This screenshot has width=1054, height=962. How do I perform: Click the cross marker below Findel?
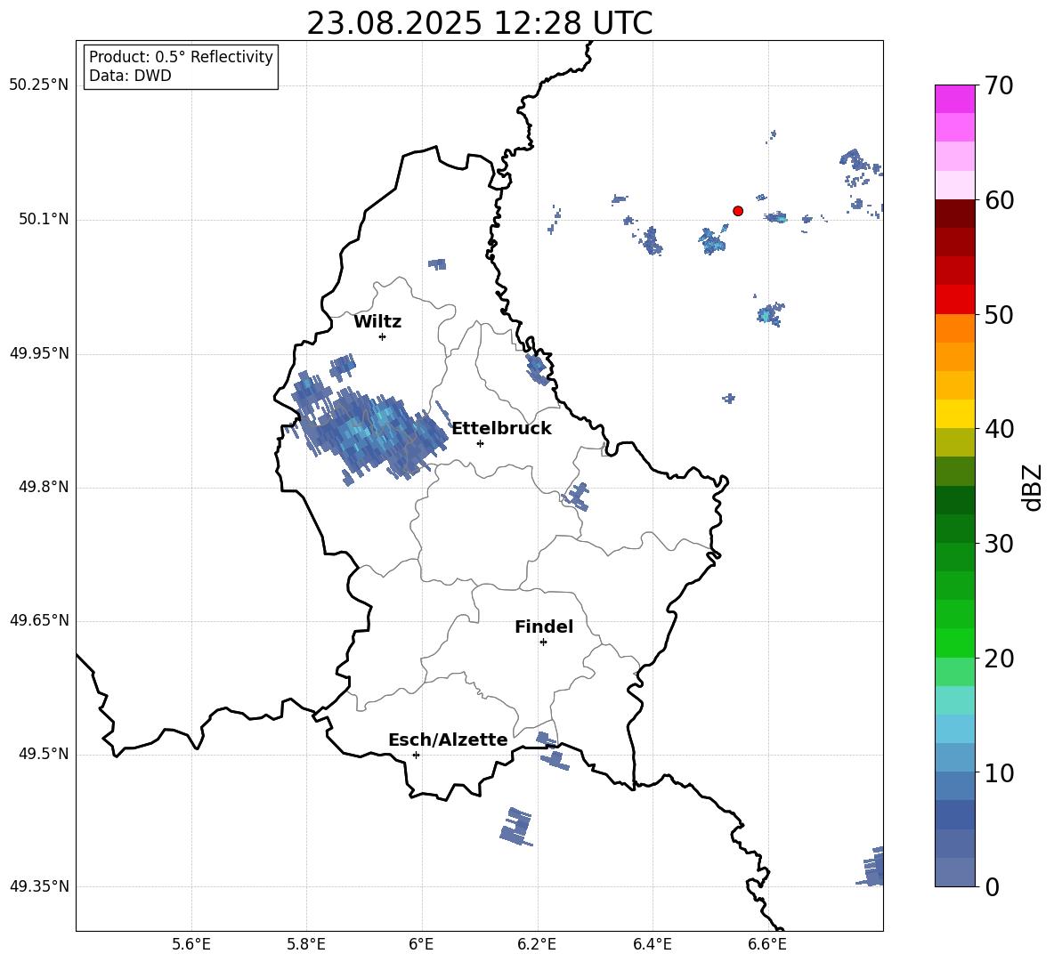click(543, 643)
